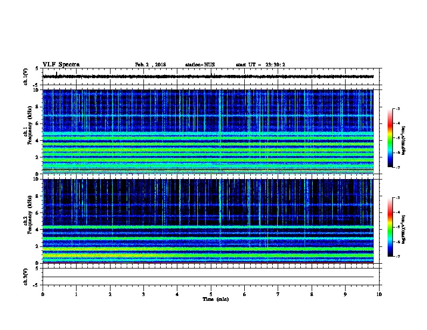Click inside the ch.1 spectrogram panel

click(x=208, y=132)
